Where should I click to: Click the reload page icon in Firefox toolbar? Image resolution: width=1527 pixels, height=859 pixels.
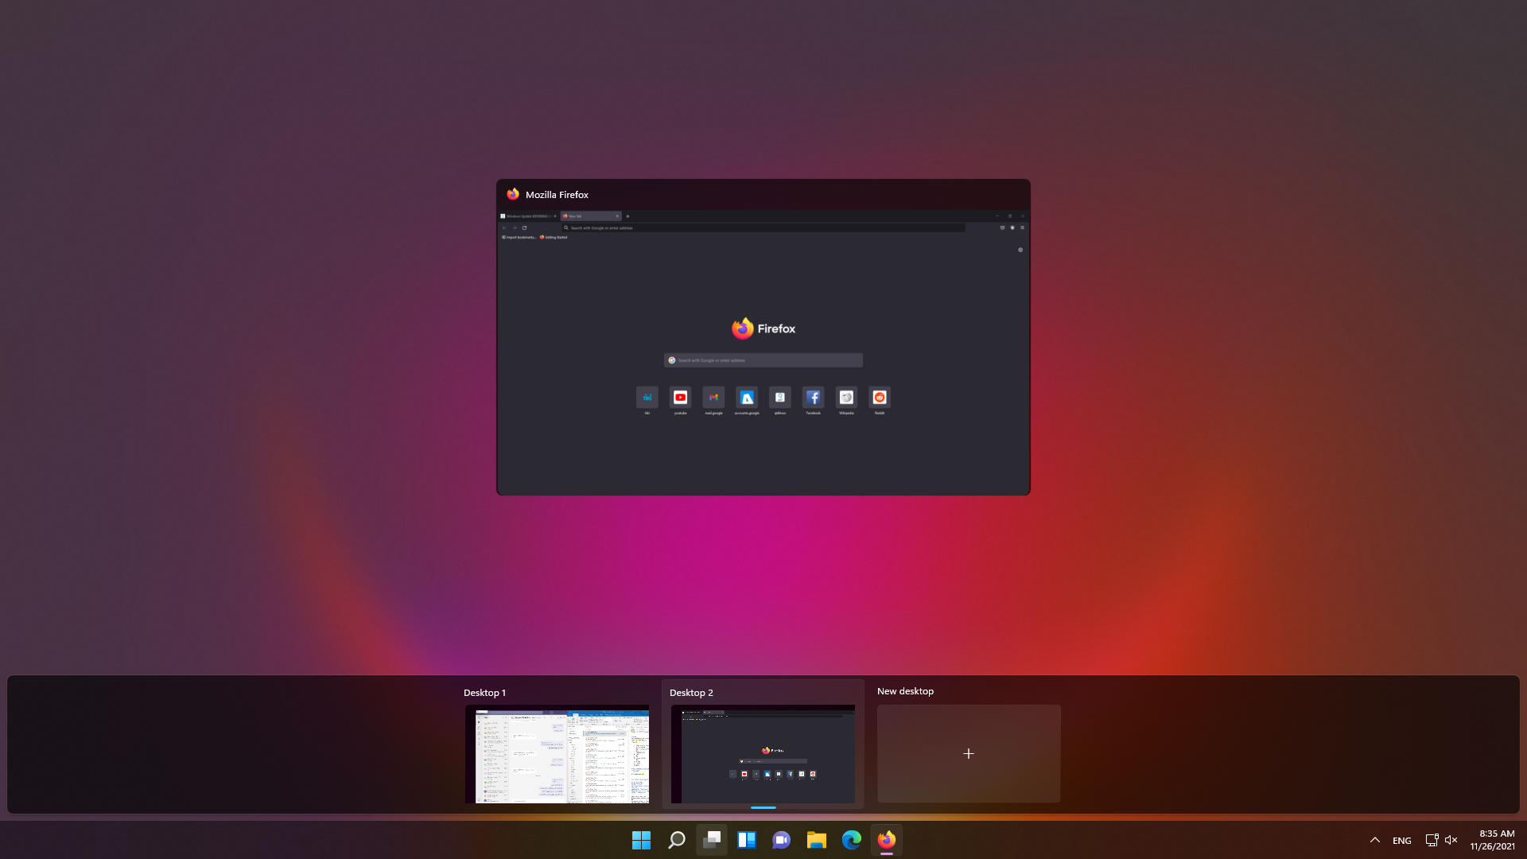[525, 227]
